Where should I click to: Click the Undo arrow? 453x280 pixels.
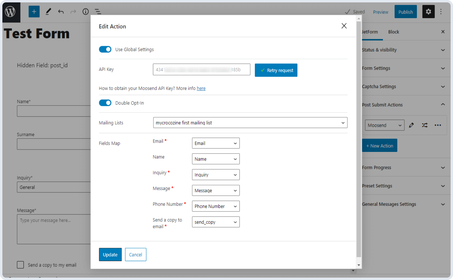click(61, 11)
